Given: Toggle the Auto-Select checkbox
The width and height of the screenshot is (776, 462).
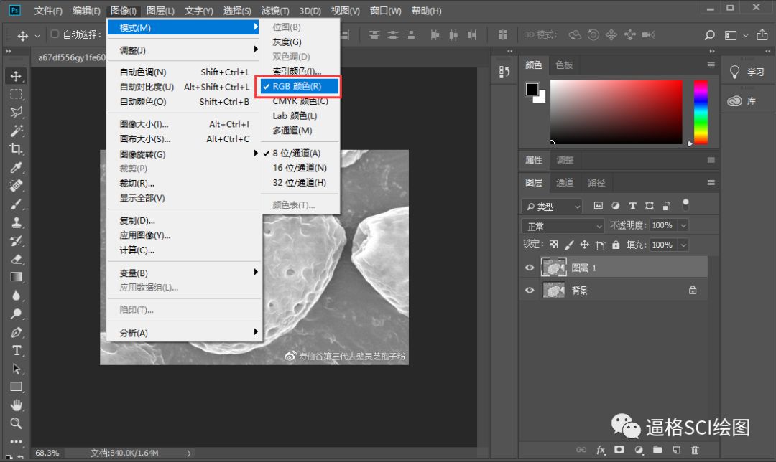Looking at the screenshot, I should click(55, 34).
